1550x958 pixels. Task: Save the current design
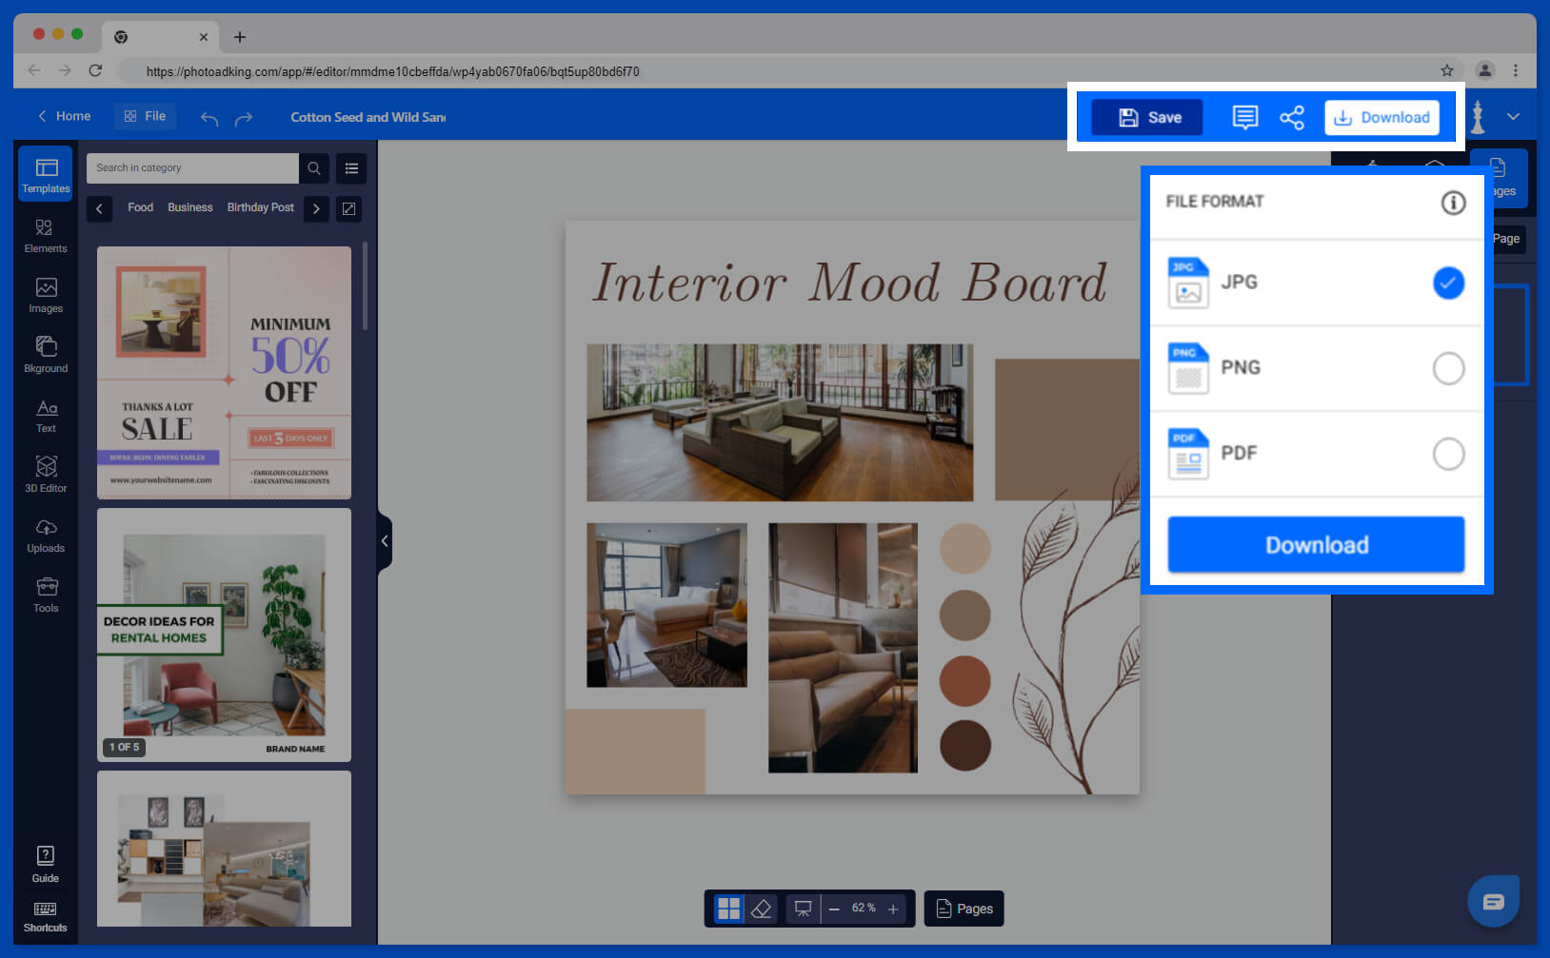[1146, 117]
